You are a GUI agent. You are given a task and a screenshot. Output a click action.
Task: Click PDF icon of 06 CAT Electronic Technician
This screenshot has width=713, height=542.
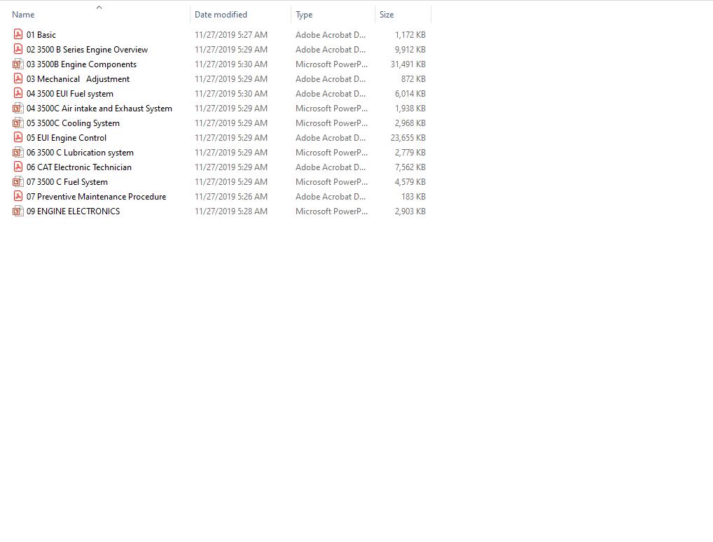coord(18,167)
